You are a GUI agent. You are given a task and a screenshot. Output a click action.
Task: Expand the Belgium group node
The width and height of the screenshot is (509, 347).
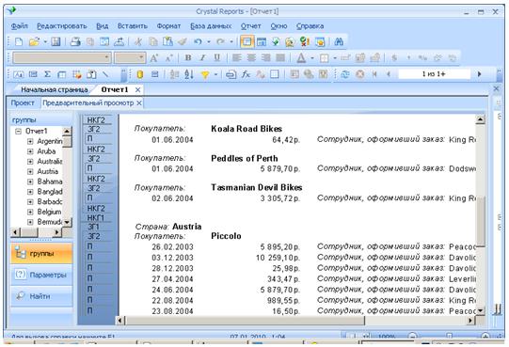(30, 212)
